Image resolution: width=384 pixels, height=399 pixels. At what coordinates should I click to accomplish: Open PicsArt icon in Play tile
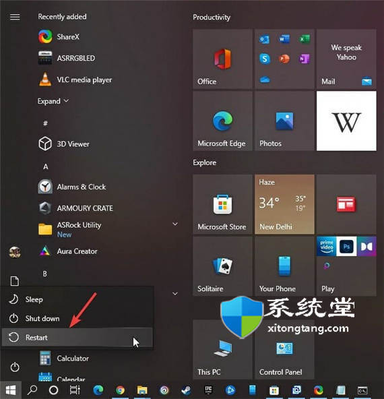pos(327,266)
